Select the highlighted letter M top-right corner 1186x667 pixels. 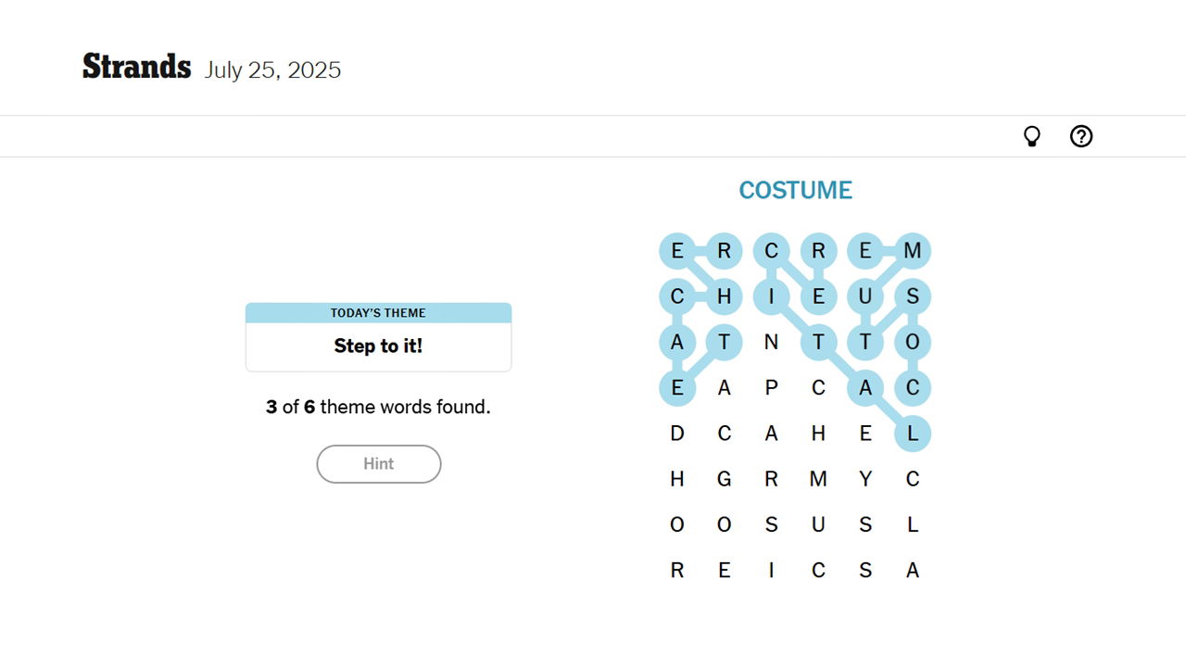(x=914, y=250)
